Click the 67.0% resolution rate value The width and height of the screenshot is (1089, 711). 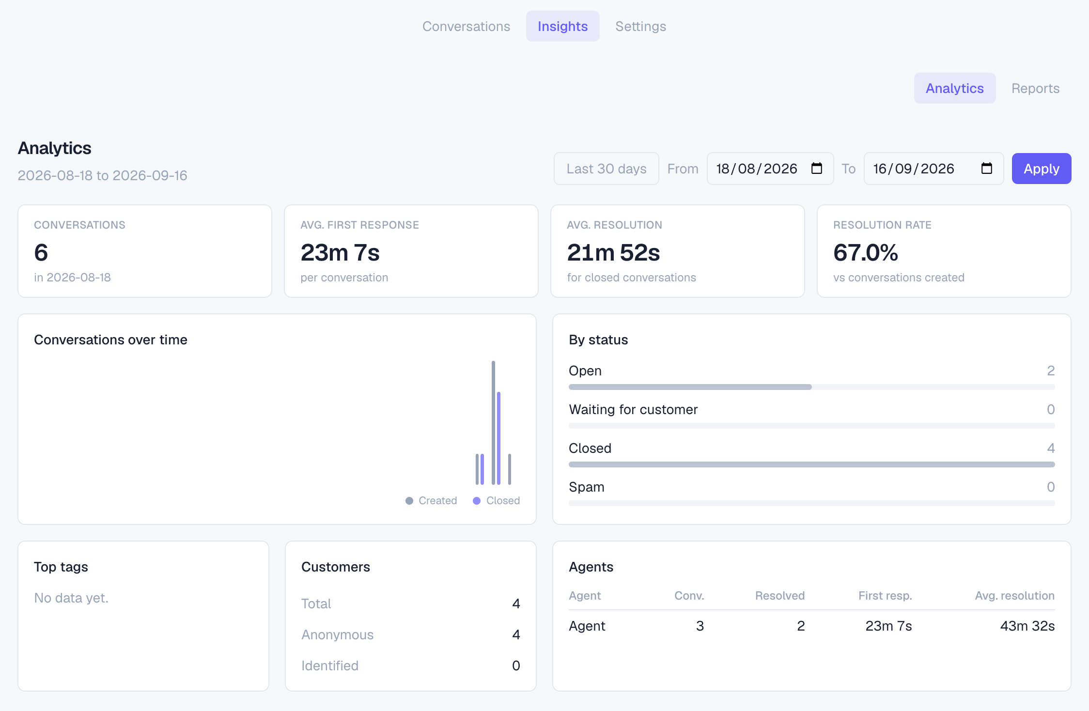pyautogui.click(x=866, y=252)
